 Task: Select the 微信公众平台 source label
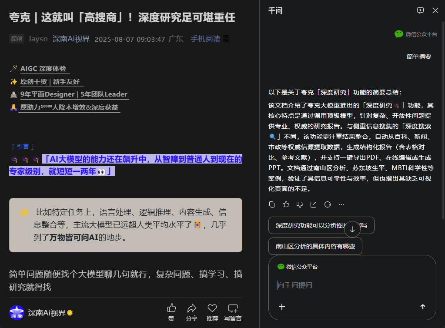tap(418, 33)
